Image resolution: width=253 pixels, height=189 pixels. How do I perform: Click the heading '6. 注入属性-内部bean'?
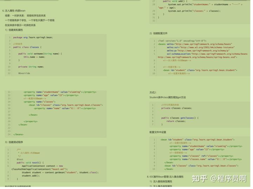[14, 11]
